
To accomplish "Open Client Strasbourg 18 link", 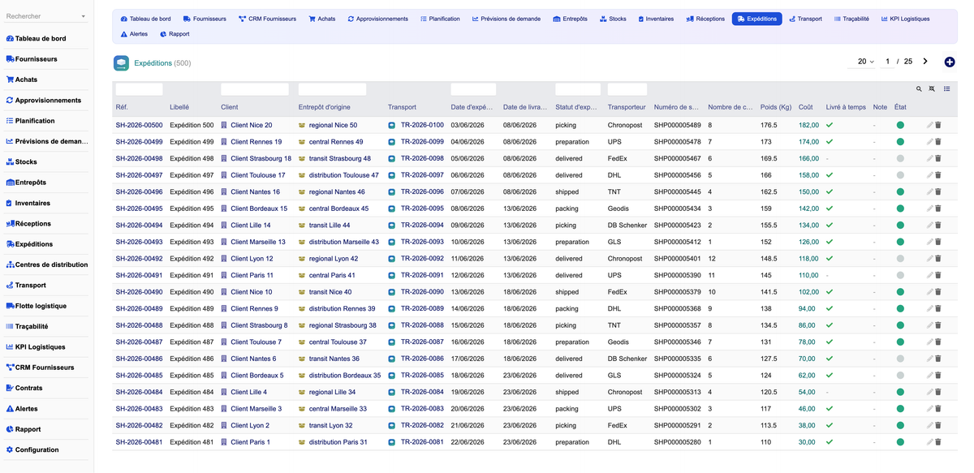I will click(261, 159).
